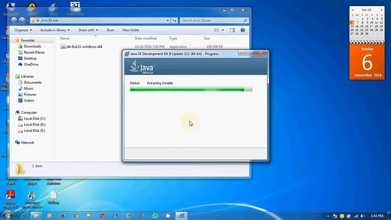Click New folder in the Explorer toolbar
Image resolution: width=391 pixels, height=220 pixels.
131,30
